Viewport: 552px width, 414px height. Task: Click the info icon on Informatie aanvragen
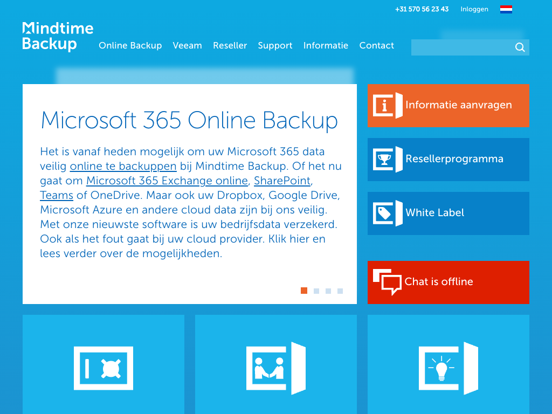coord(388,105)
